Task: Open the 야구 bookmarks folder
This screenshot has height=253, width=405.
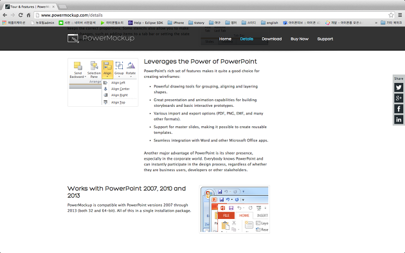Action: 215,23
